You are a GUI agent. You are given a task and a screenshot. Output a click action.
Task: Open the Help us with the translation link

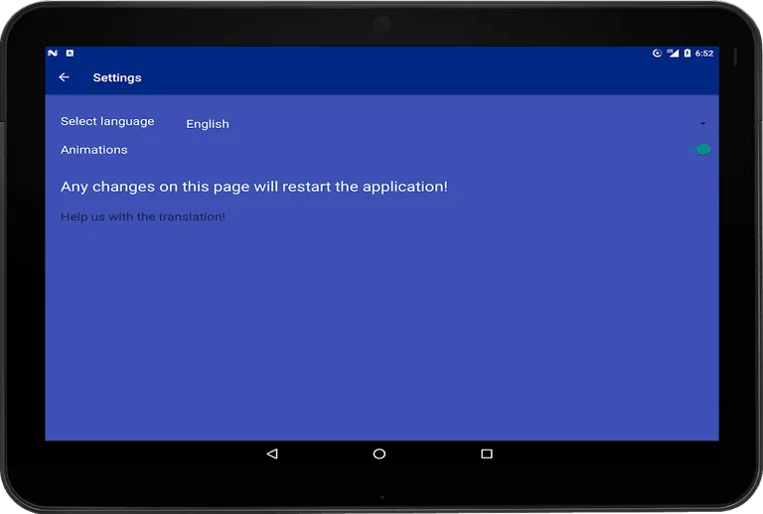click(143, 216)
